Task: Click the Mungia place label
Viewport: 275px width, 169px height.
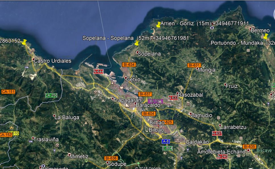Action: point(207,70)
